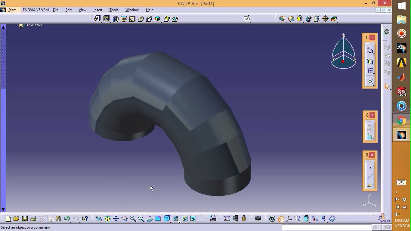Click the command input field
The image size is (411, 231).
click(x=326, y=227)
